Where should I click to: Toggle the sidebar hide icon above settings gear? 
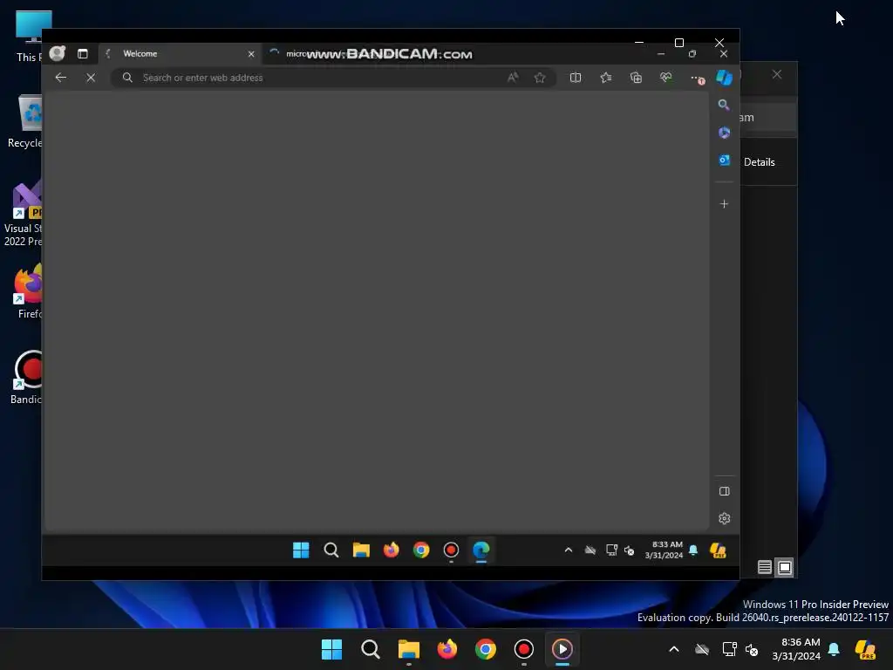(725, 491)
